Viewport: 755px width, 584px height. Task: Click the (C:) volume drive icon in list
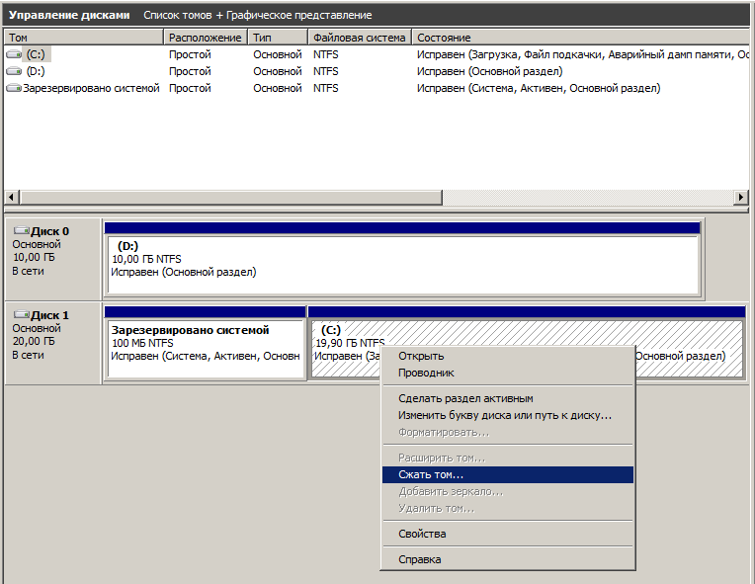14,55
